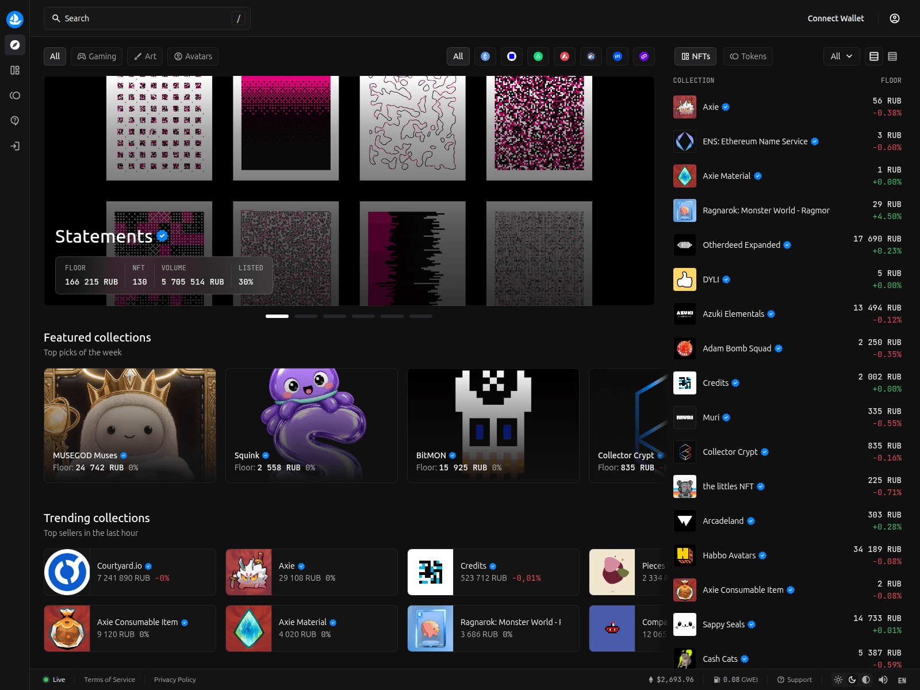Screen dimensions: 920x690
Task: Open the Habbo Avatars collection row
Action: 787,555
